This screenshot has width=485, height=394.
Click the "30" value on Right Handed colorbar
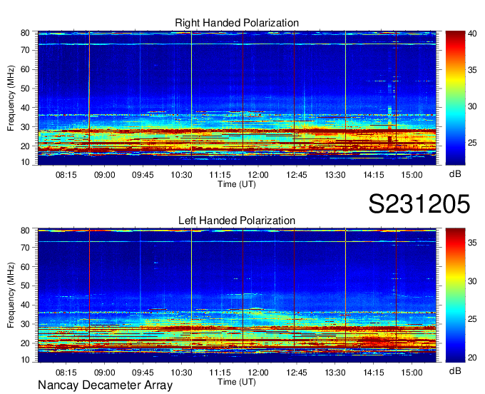[472, 106]
